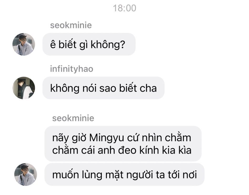Tap seokminie's avatar next to last message
Screen dimensions: 249x195
pos(26,175)
